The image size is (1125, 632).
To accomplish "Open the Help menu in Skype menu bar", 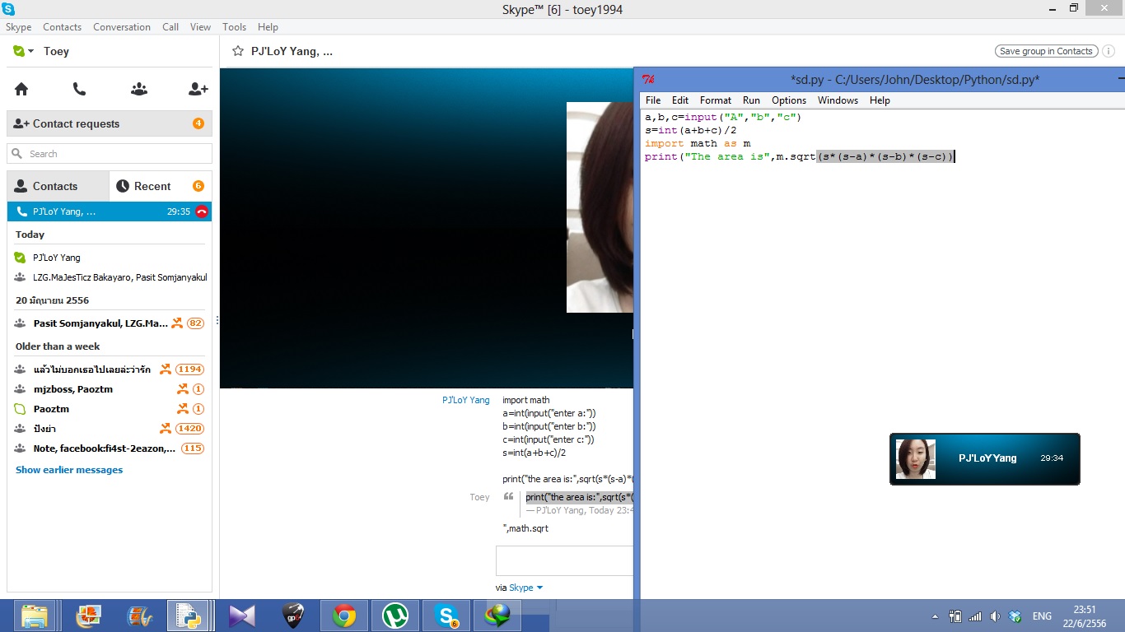I will pos(268,27).
